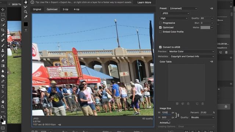The image size is (235, 132).
Task: Toggle slices visibility icon in dialog
Action: pyautogui.click(x=26, y=30)
